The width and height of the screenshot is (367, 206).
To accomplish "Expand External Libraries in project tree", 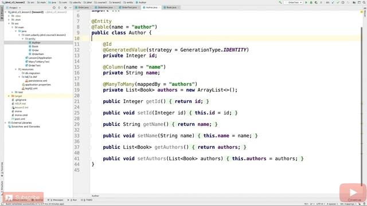I will [6, 122].
